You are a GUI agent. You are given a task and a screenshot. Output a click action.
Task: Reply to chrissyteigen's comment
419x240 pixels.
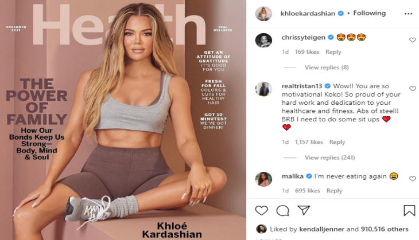333,52
